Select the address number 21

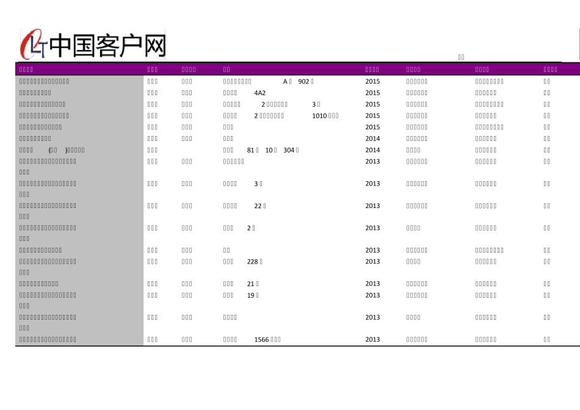pos(250,284)
